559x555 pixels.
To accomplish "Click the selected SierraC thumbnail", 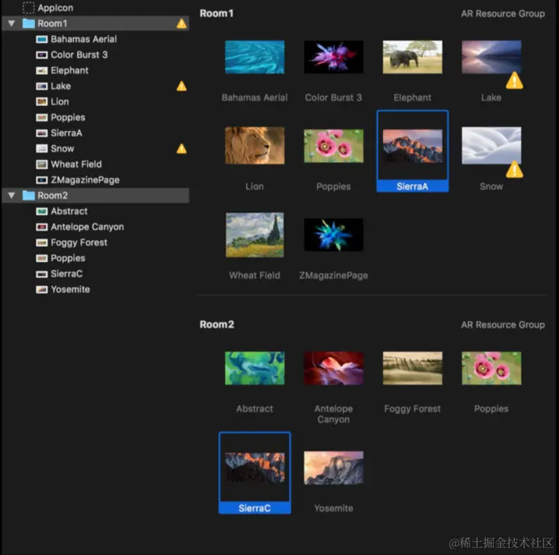I will tap(255, 468).
